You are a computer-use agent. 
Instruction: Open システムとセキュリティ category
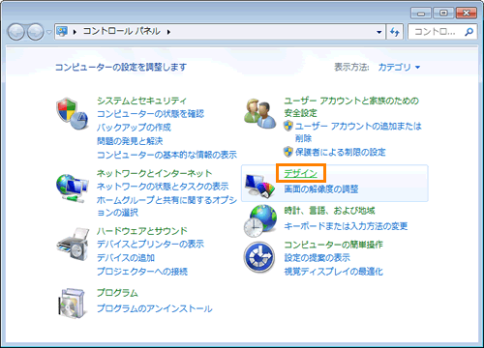coord(141,101)
